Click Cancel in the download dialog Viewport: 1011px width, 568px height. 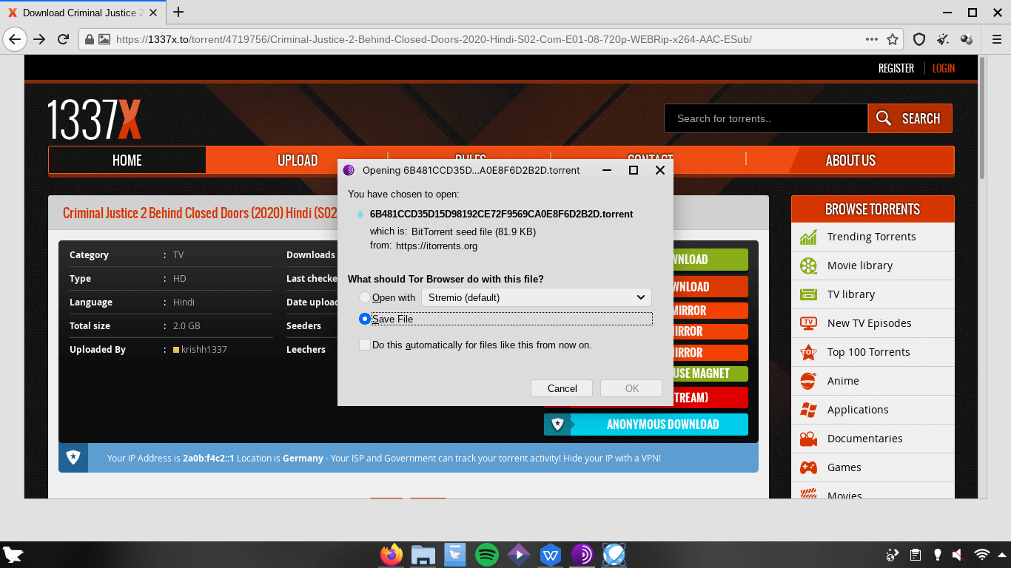562,388
